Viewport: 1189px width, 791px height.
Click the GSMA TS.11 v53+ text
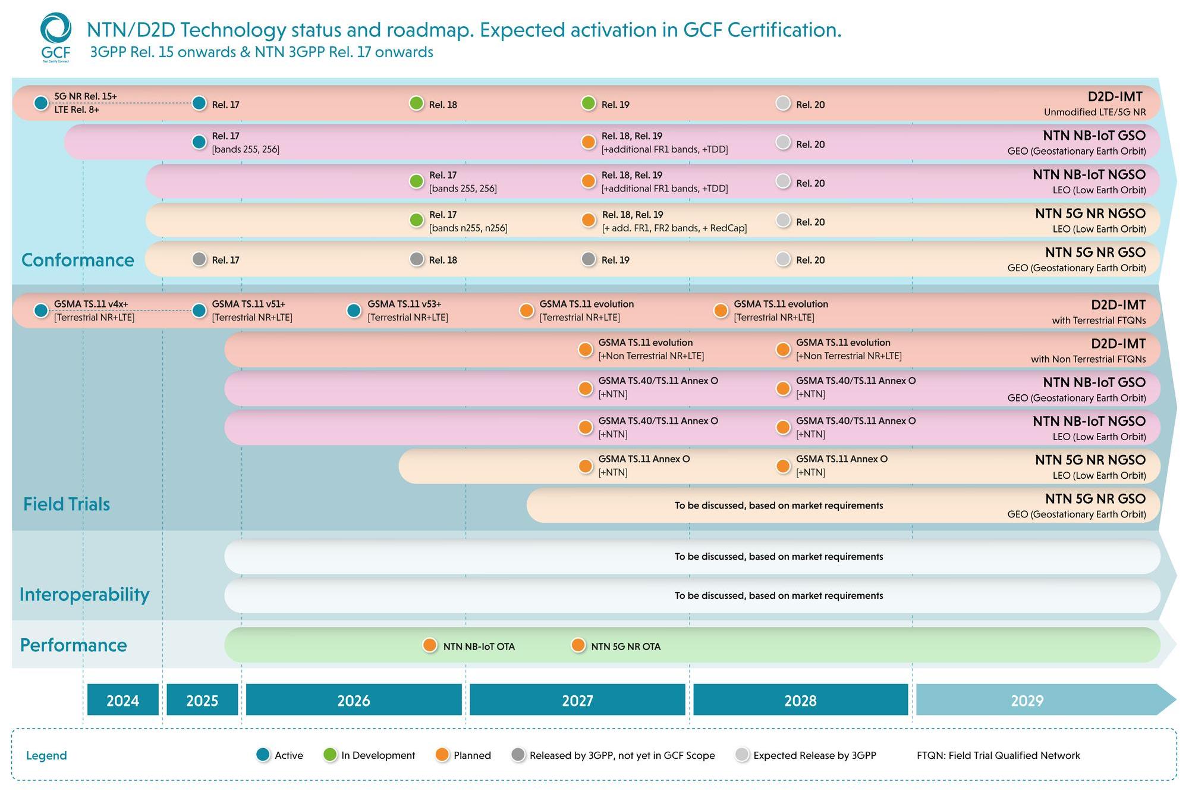coord(404,304)
